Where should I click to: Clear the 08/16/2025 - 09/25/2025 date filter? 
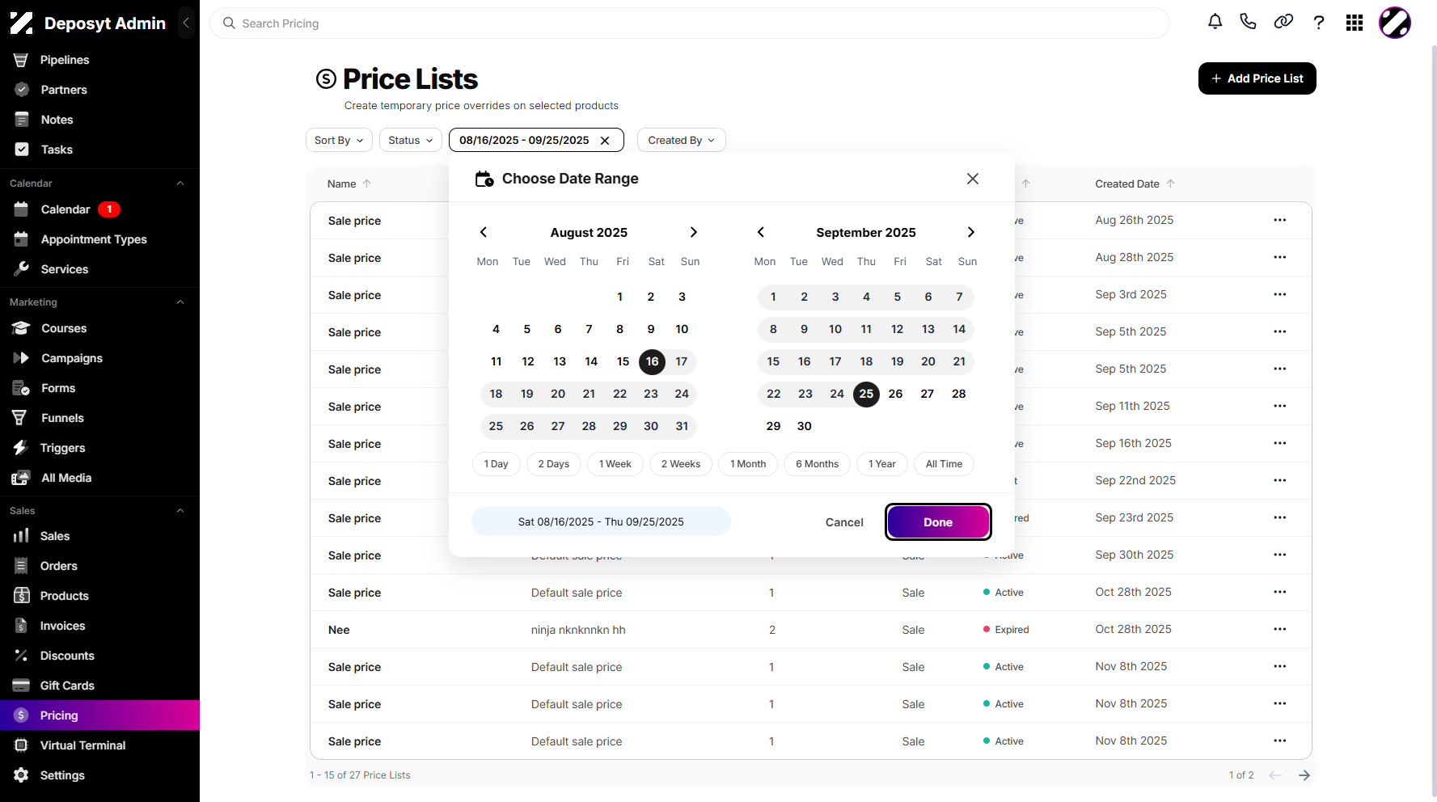(x=605, y=141)
